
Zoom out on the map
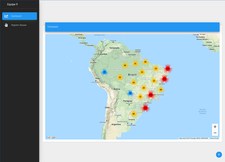point(215,133)
